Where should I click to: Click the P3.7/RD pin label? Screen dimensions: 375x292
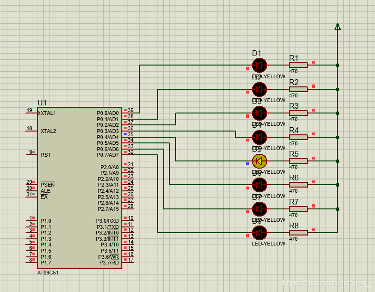pyautogui.click(x=109, y=263)
